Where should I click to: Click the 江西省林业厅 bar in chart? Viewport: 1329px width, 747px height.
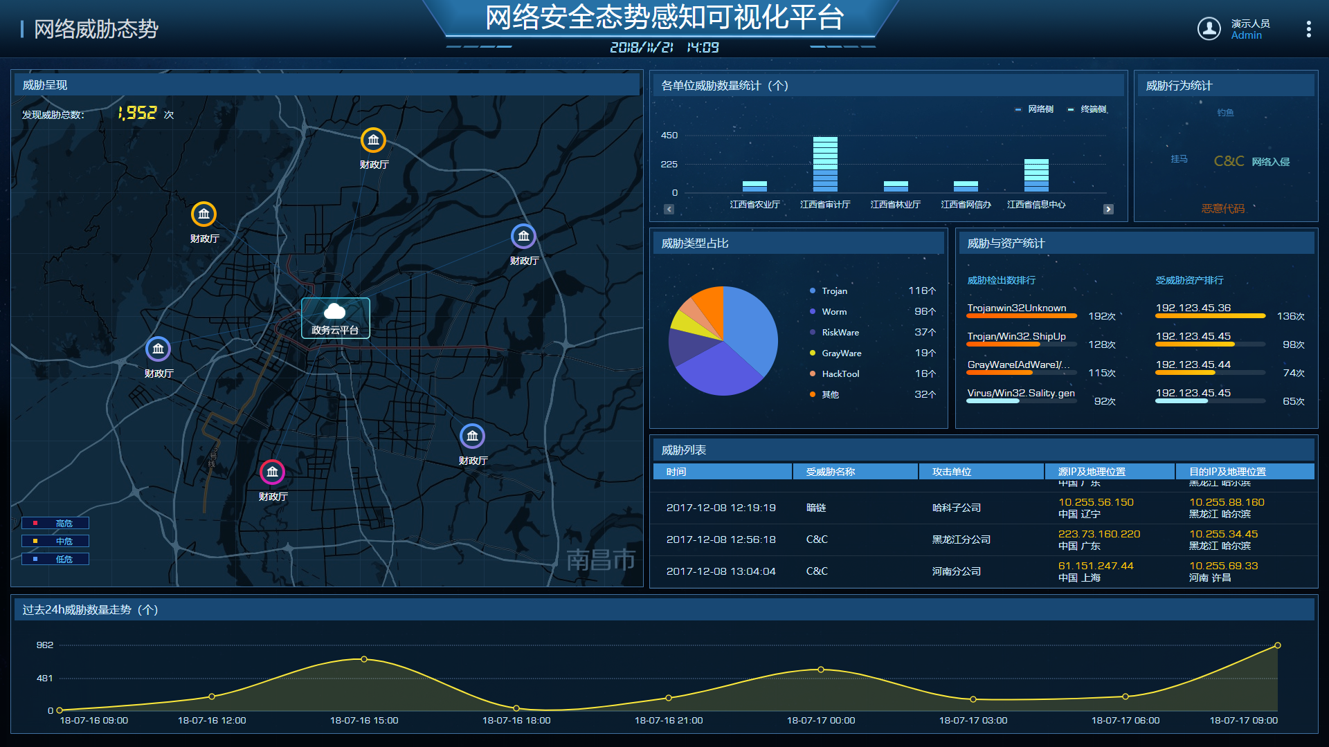[896, 187]
